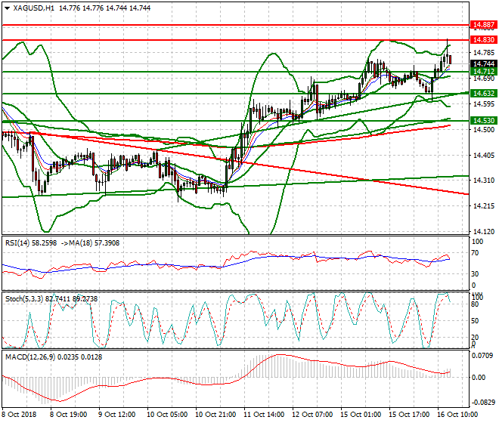Screen dimensions: 499x423
Task: Click the Stochastic 50 level scale value
Action: pos(475,320)
